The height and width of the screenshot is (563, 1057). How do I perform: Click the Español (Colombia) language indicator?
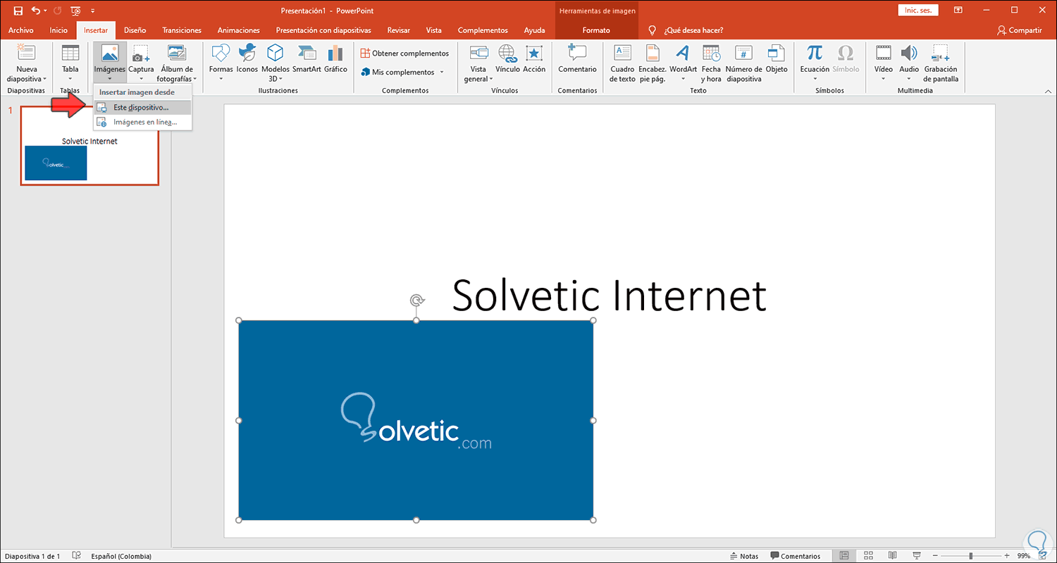[x=121, y=556]
